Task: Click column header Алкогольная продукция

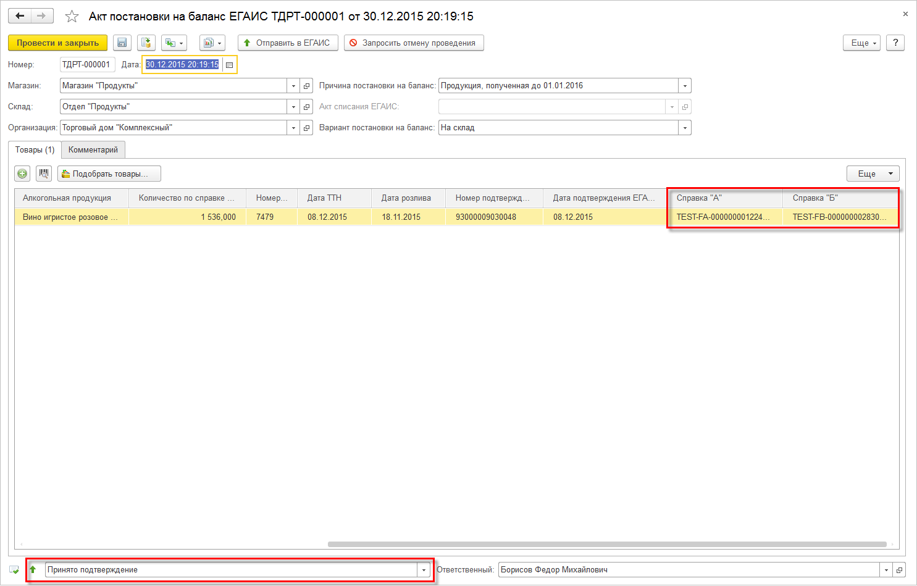Action: [x=72, y=198]
